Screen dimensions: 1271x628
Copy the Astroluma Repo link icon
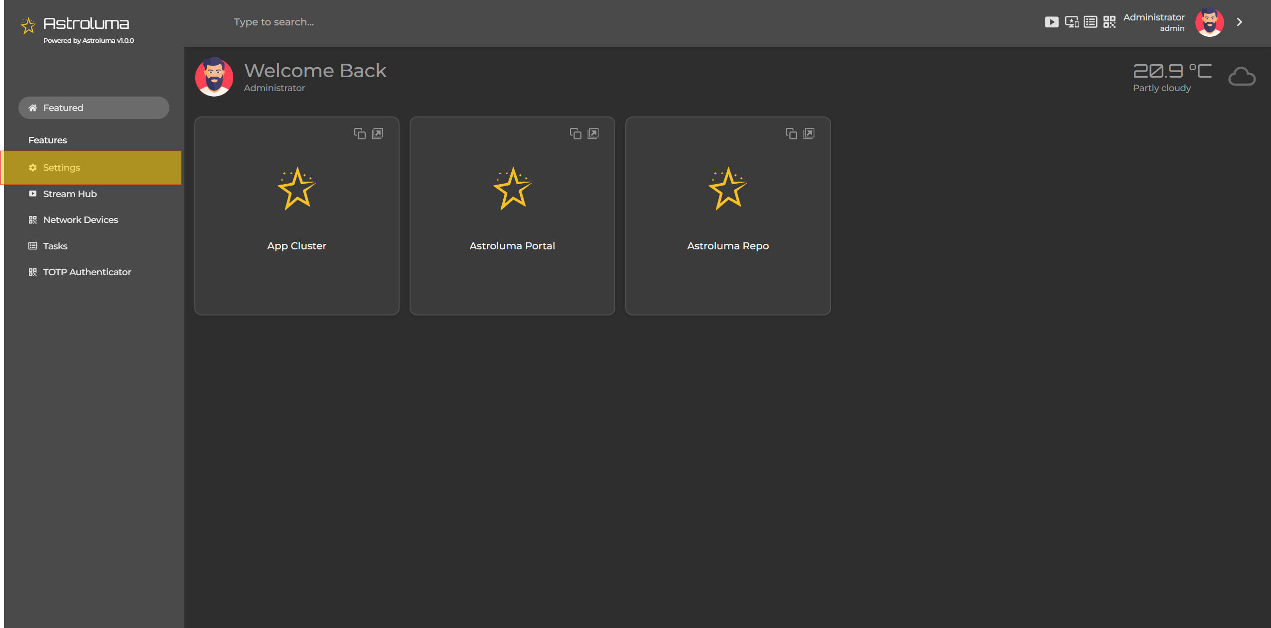click(x=791, y=133)
